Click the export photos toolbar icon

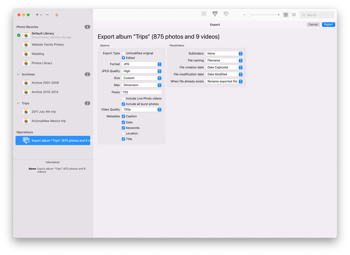pyautogui.click(x=226, y=14)
